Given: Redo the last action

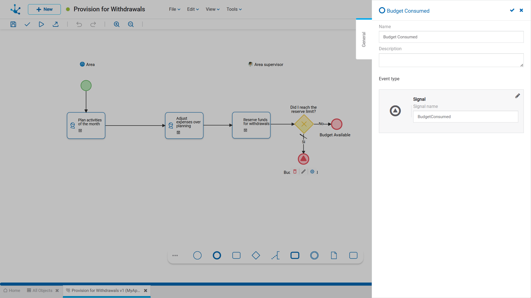Looking at the screenshot, I should (93, 24).
